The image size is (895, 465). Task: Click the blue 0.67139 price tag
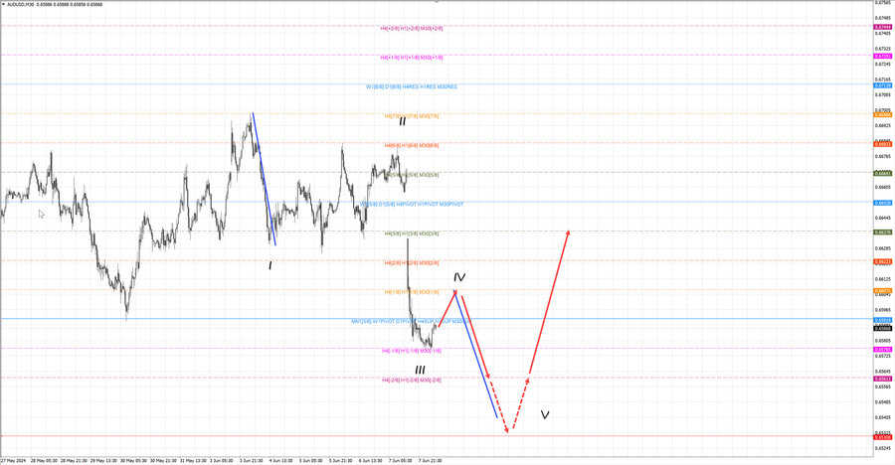coord(883,85)
